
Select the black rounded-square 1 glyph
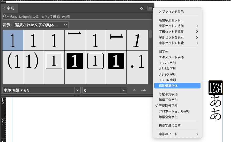[x=116, y=61]
